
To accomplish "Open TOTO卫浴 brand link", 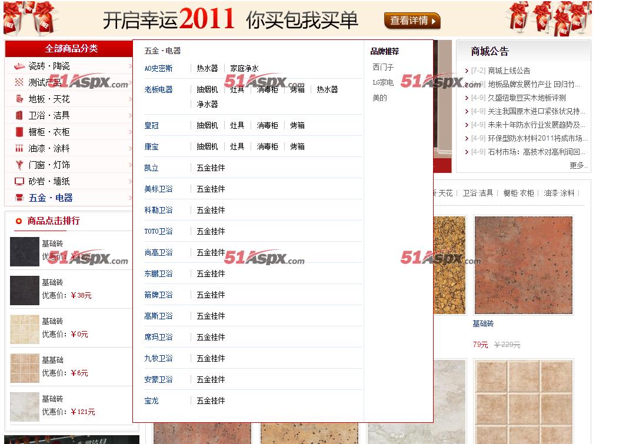I will coord(158,231).
